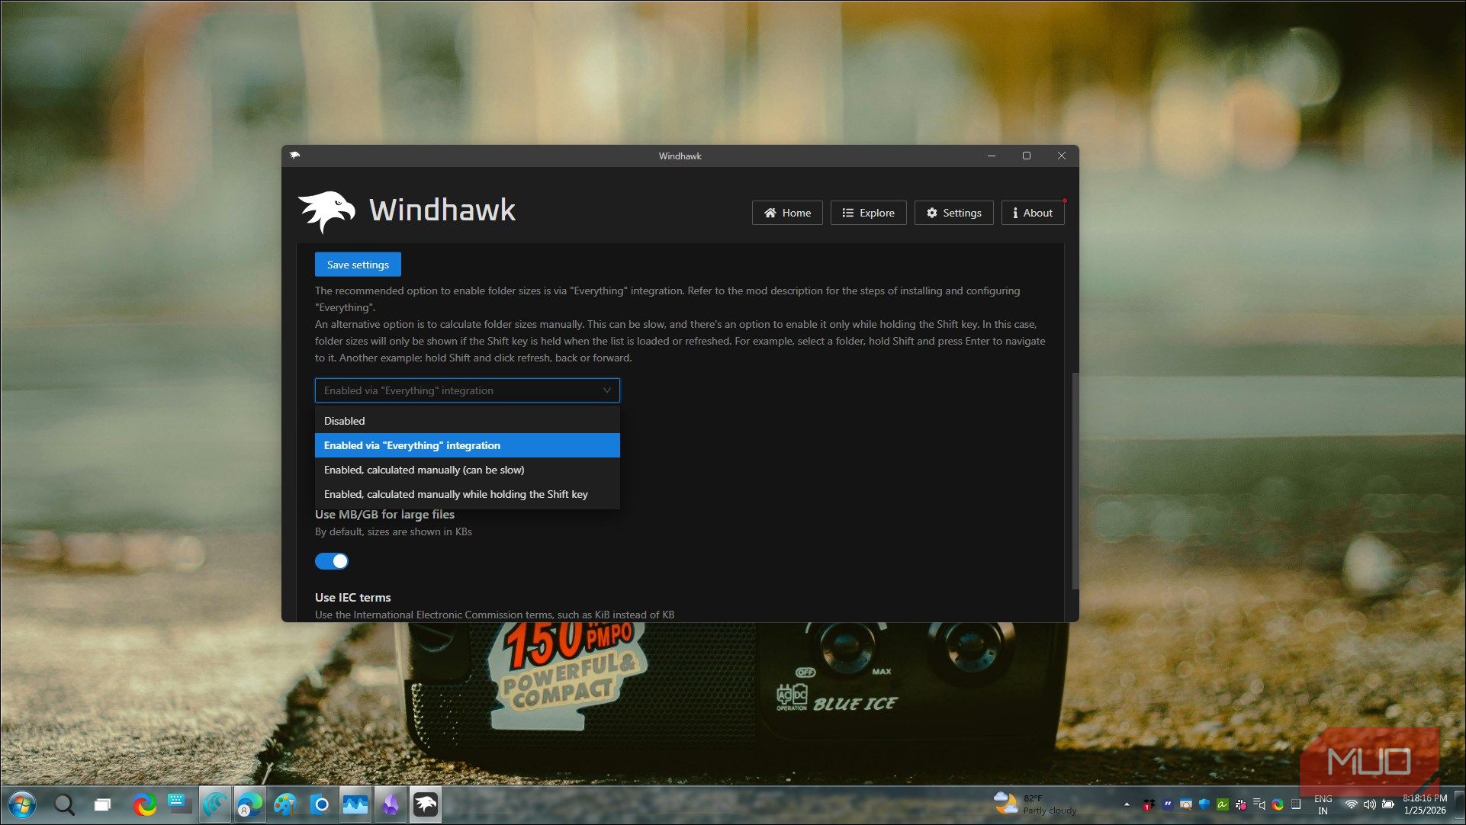Open the Explore section
This screenshot has height=825, width=1466.
click(868, 213)
